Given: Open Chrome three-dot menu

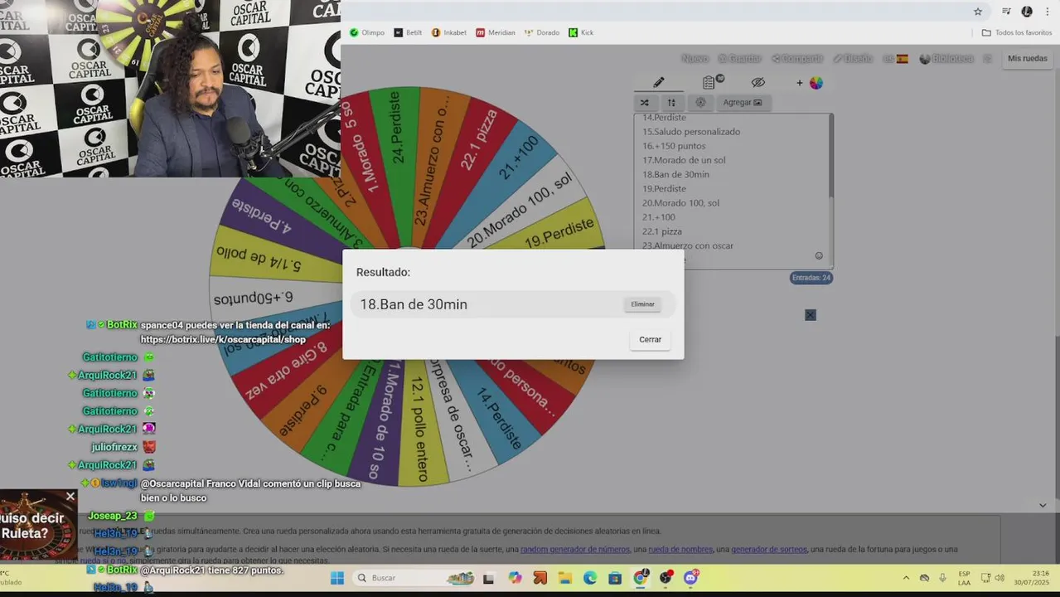Looking at the screenshot, I should tap(1047, 12).
